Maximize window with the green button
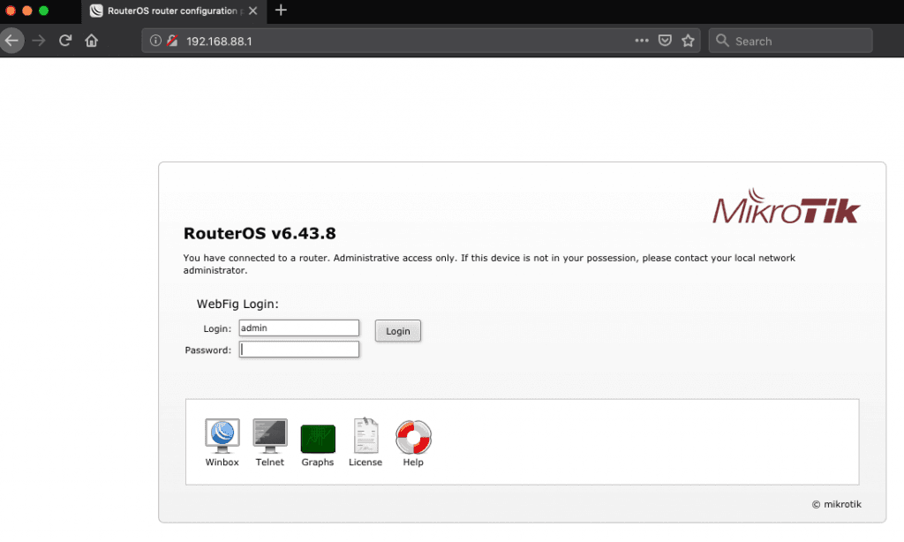The width and height of the screenshot is (904, 542). [44, 11]
